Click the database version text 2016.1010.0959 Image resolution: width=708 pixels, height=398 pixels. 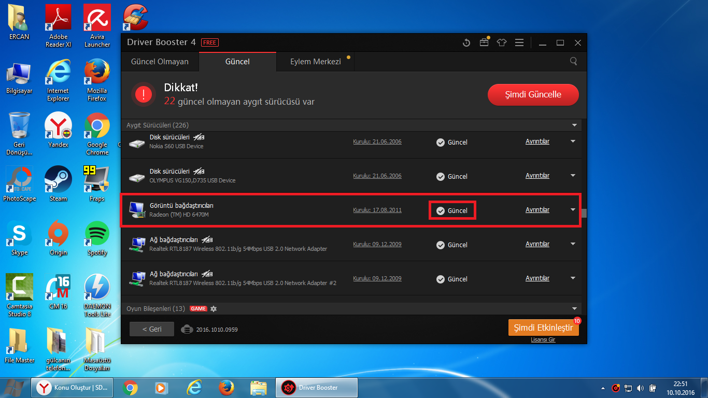point(217,330)
